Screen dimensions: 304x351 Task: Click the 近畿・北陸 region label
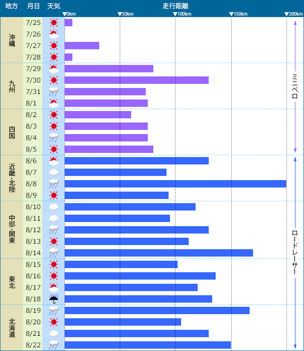click(12, 178)
